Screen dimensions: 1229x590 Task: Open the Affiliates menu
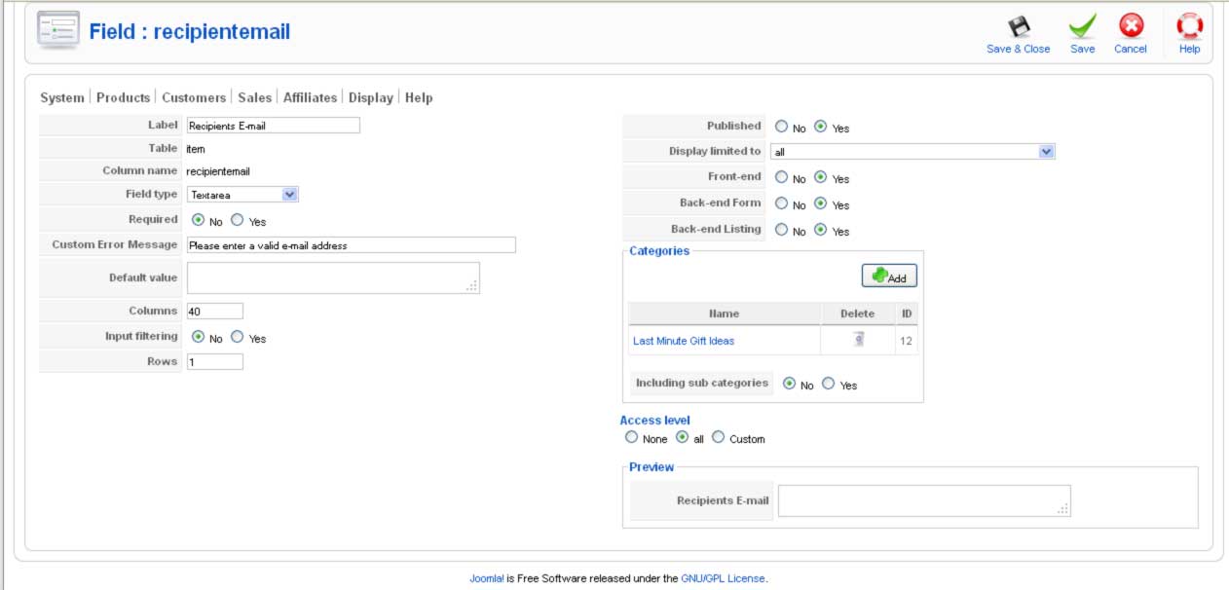[310, 97]
